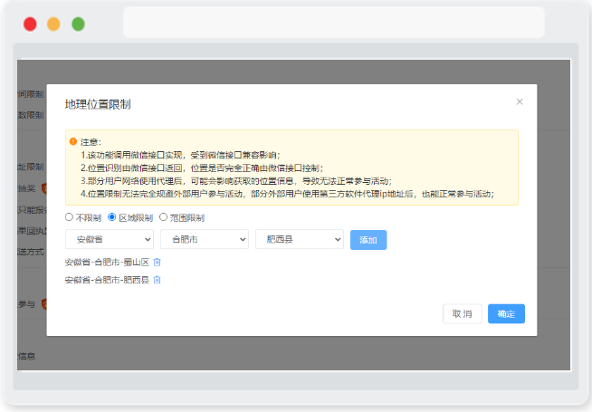Click the browser address bar
Image resolution: width=592 pixels, height=412 pixels.
click(x=334, y=23)
